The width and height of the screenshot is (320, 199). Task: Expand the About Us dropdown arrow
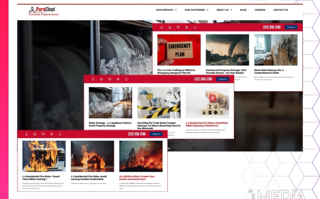click(x=231, y=10)
